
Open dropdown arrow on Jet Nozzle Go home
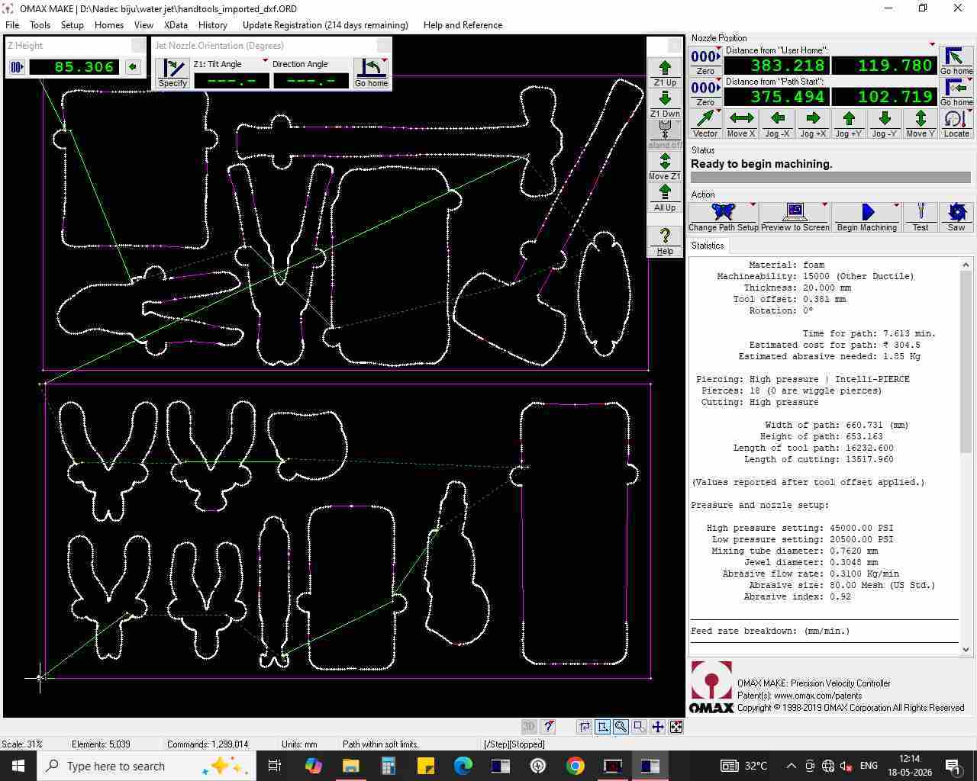[x=384, y=61]
